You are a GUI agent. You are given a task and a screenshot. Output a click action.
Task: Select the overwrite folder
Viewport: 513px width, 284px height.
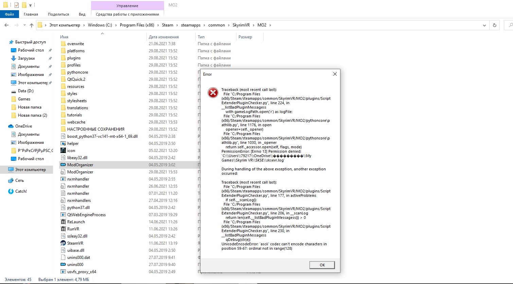click(x=75, y=44)
